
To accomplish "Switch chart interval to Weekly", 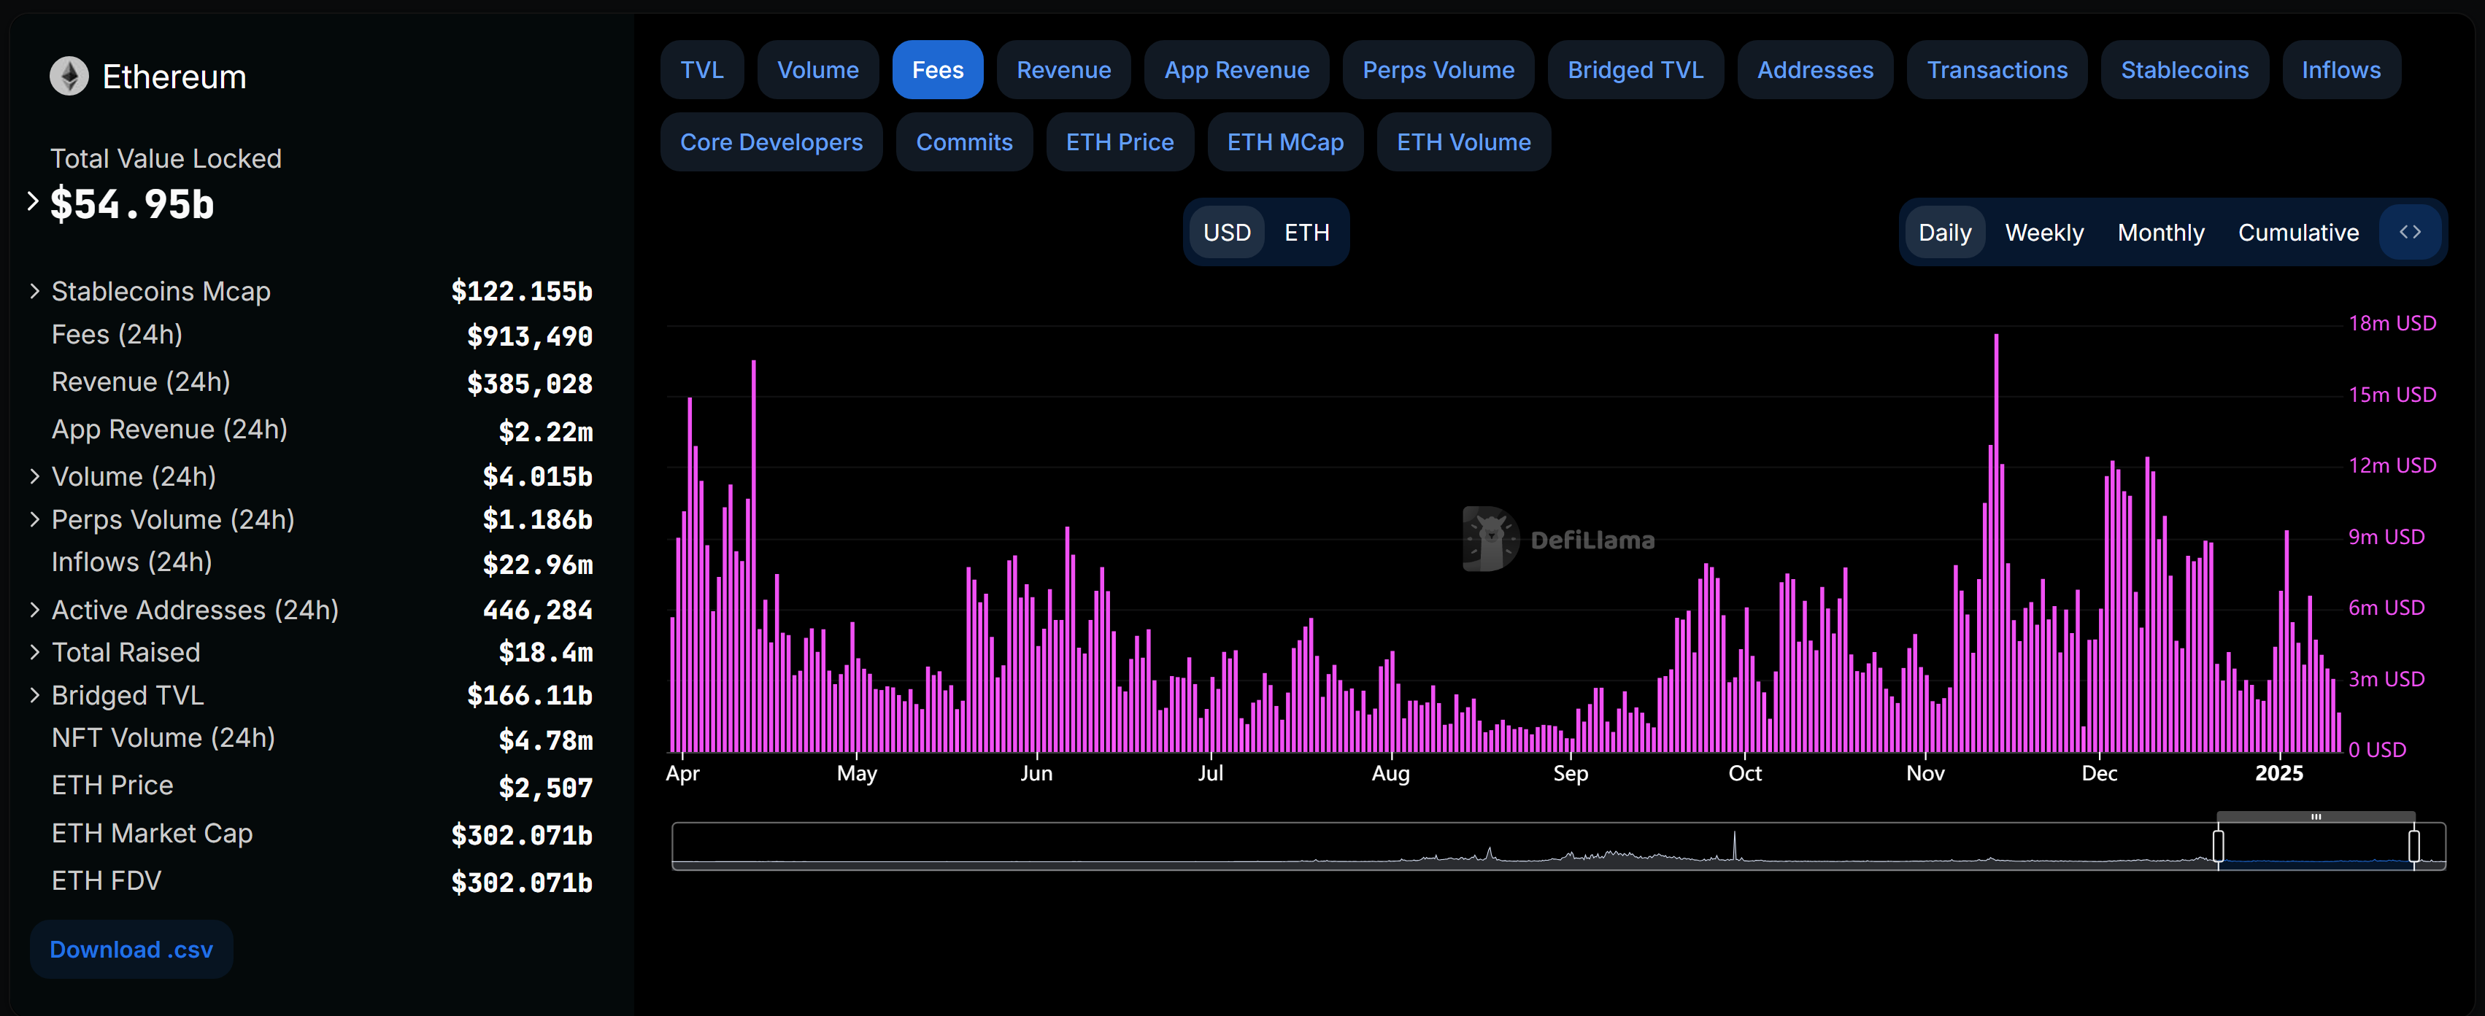I will click(x=2043, y=233).
